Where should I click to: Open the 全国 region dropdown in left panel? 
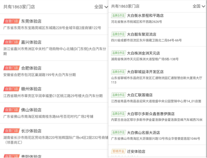coord(101,7)
